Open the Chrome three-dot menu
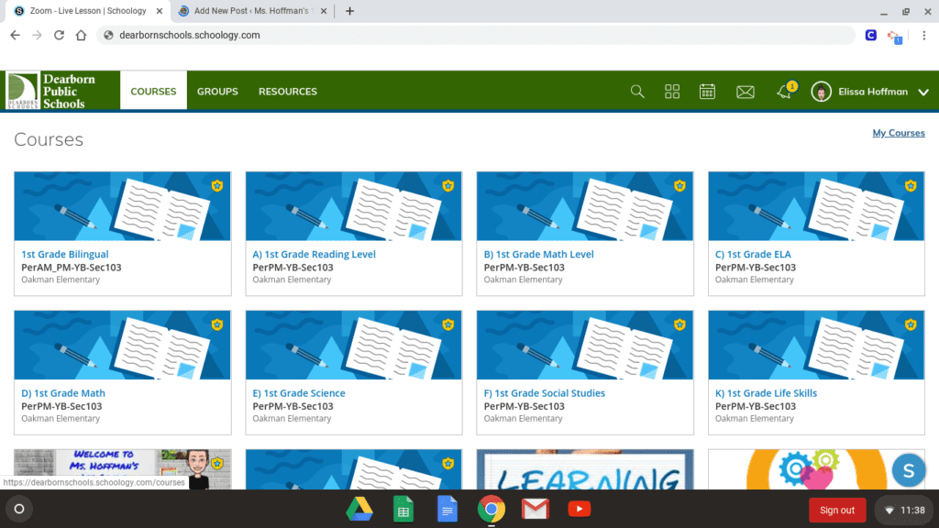Image resolution: width=939 pixels, height=528 pixels. 924,36
